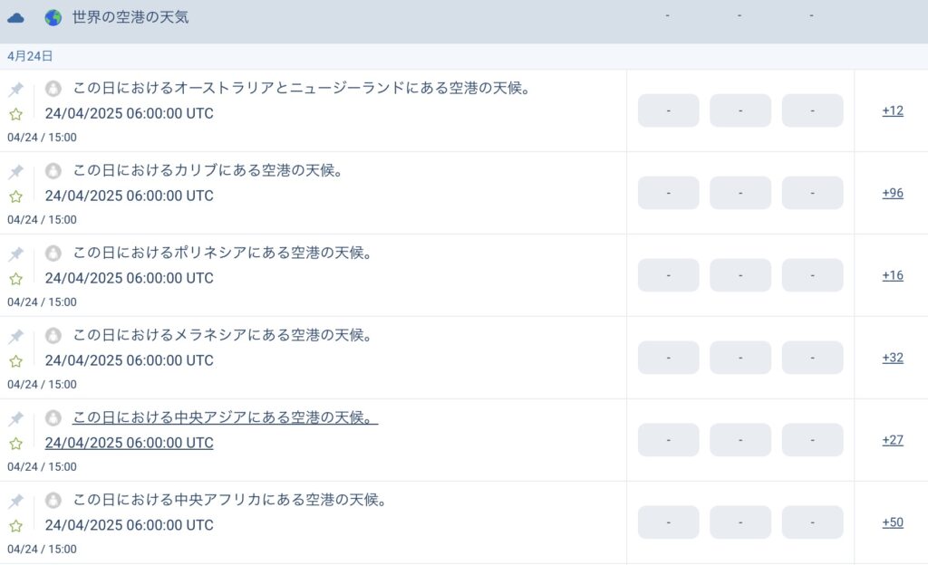
Task: Pin the Caribbean (カリブ) airport weather event
Action: (16, 171)
